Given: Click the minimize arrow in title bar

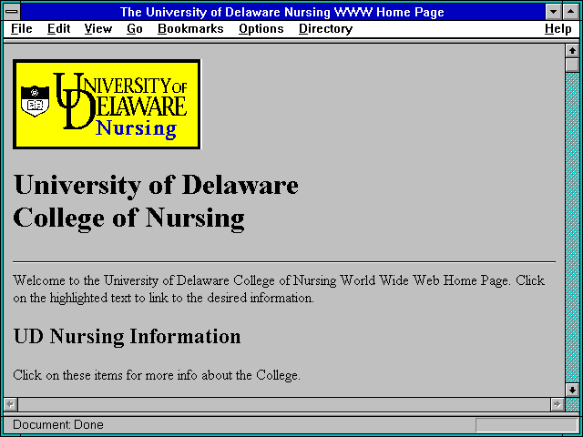Looking at the screenshot, I should (x=553, y=12).
